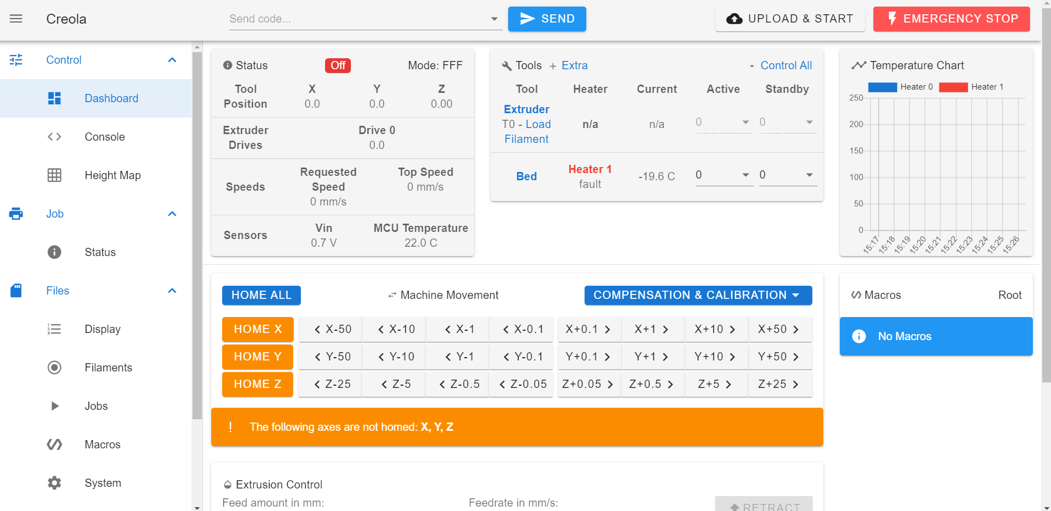Move Z axis by -0.05

pos(521,384)
